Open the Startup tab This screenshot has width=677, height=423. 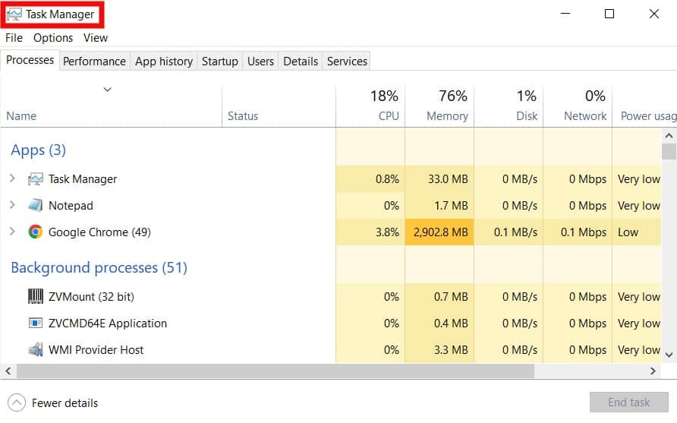(220, 62)
